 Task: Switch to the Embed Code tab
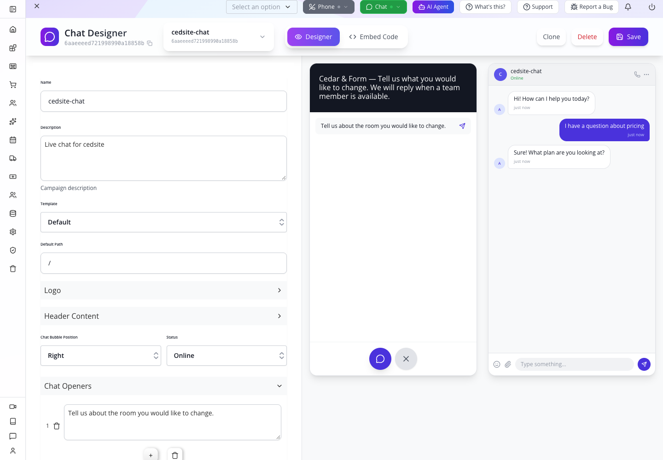pos(373,37)
